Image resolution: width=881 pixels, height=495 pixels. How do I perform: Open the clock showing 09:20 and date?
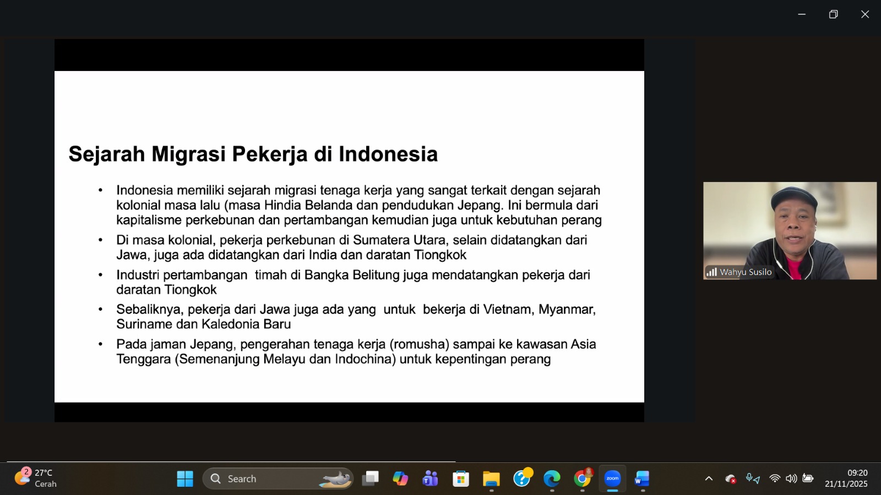point(846,479)
